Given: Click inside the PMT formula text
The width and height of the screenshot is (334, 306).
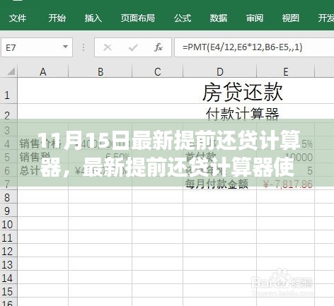Looking at the screenshot, I should point(243,47).
